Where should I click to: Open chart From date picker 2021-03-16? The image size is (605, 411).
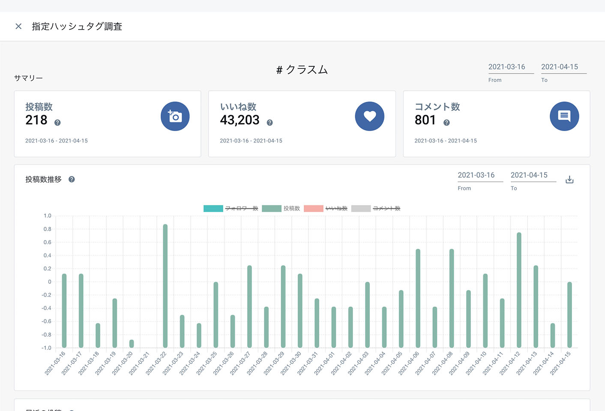[x=480, y=176]
